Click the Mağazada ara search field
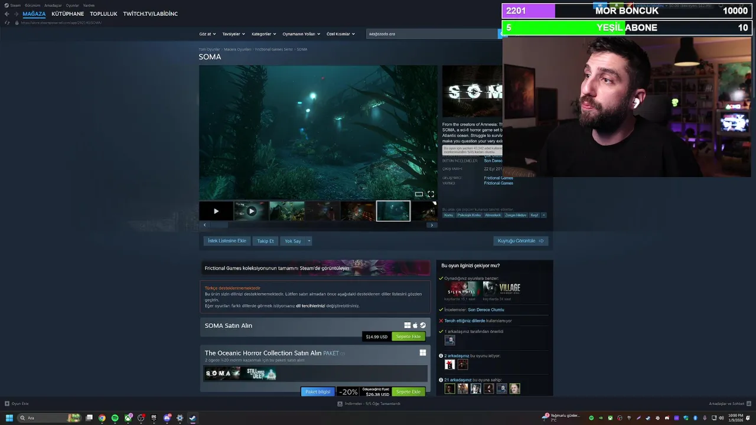This screenshot has height=425, width=756. point(432,34)
